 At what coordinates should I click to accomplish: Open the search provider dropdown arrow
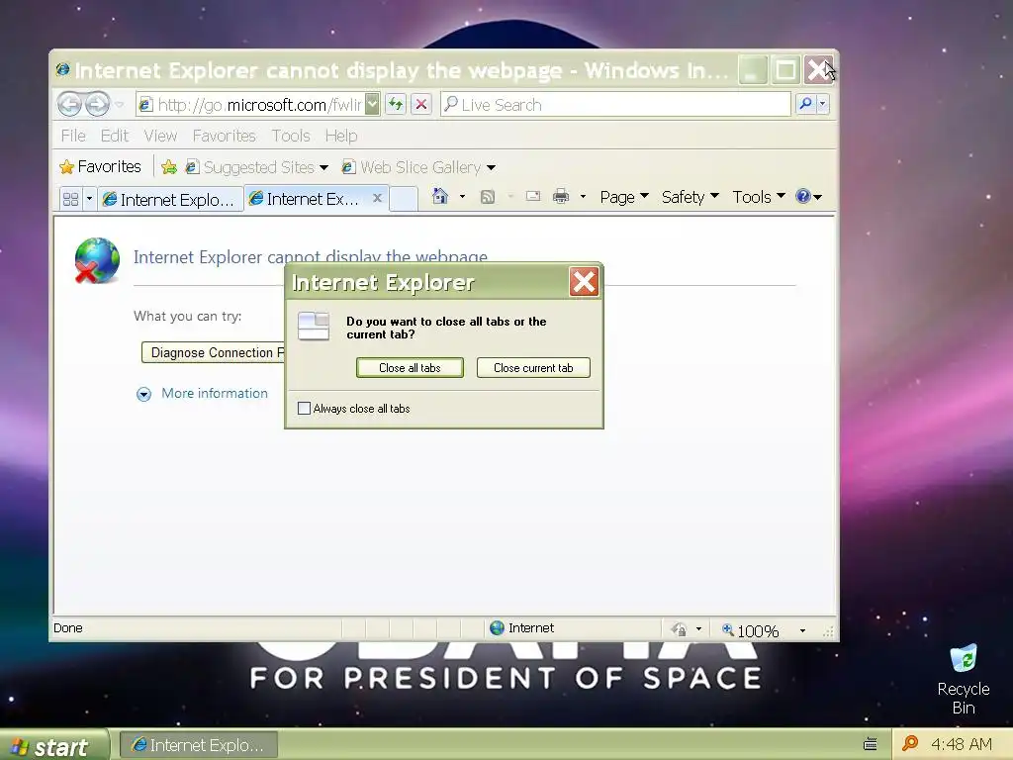click(822, 104)
